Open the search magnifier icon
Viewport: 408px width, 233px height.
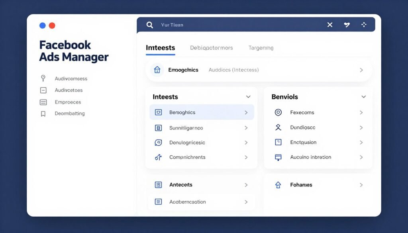(150, 24)
